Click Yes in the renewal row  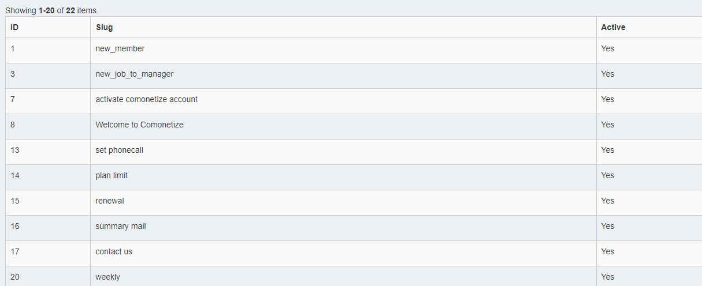pyautogui.click(x=607, y=201)
